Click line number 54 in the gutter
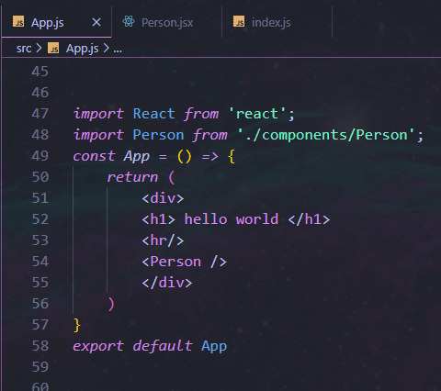The image size is (441, 391). pyautogui.click(x=40, y=262)
